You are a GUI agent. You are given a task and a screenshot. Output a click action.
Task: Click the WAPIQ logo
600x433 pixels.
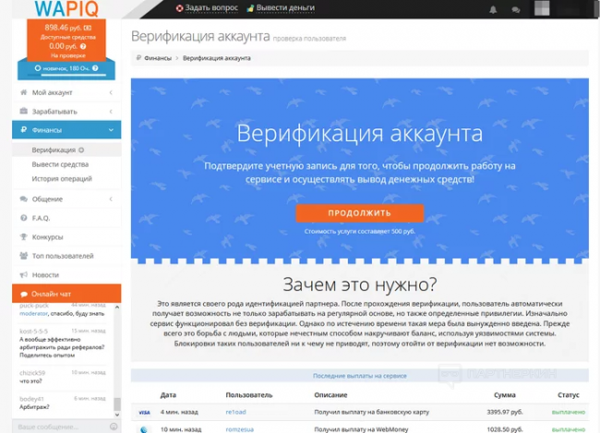point(66,9)
